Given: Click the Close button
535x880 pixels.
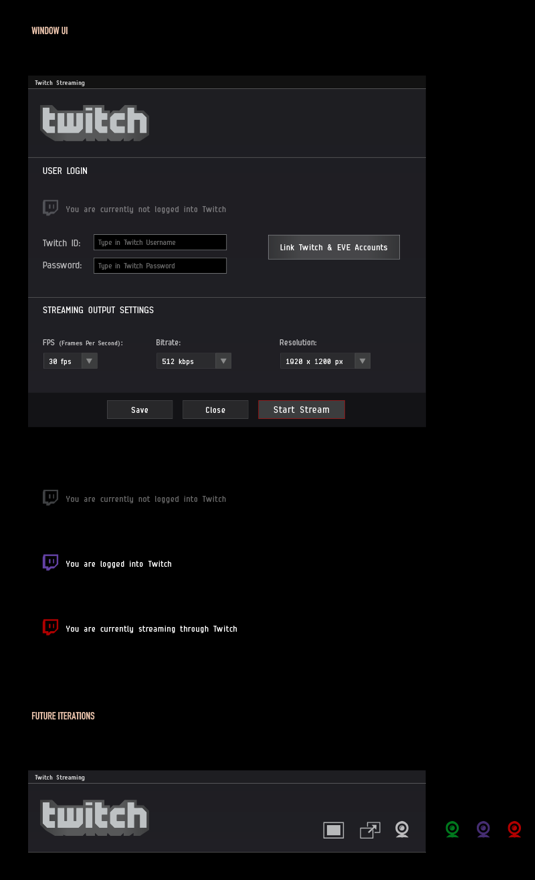Looking at the screenshot, I should (x=215, y=410).
